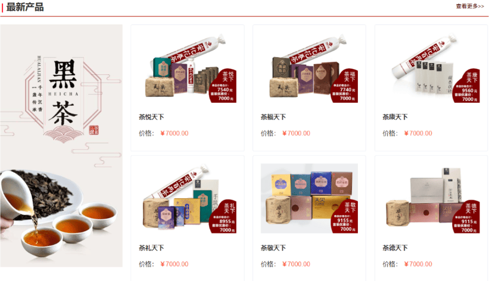This screenshot has width=489, height=281.
Task: Open the 茶德天下 product image
Action: (x=431, y=198)
